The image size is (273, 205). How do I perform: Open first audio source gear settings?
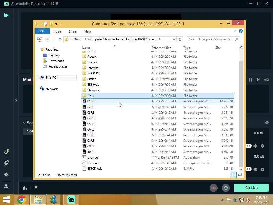click(x=263, y=146)
